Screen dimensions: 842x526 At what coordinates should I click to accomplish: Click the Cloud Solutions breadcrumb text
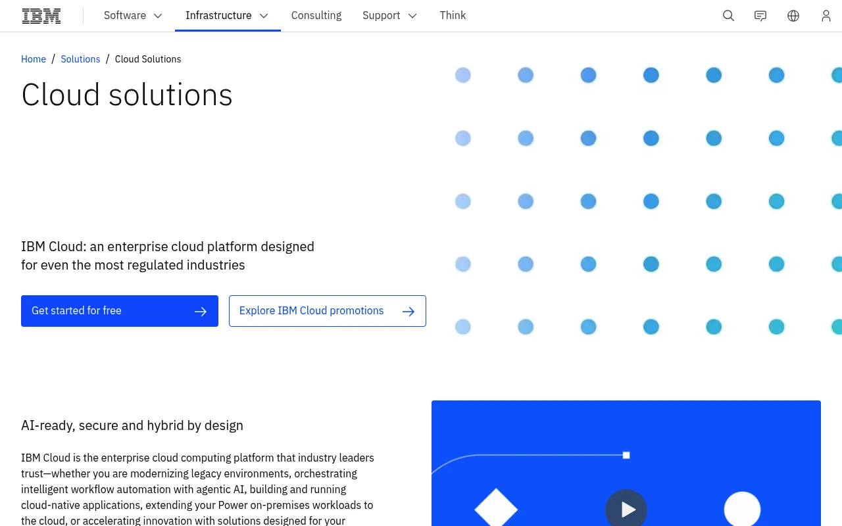point(148,59)
